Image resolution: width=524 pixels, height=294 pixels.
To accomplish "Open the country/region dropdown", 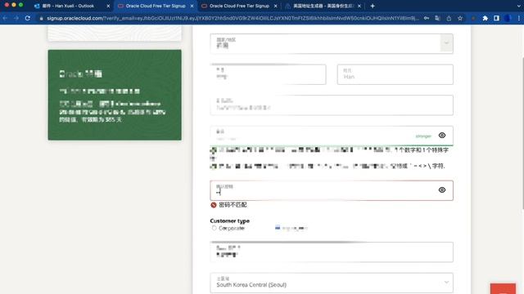I will pos(332,43).
